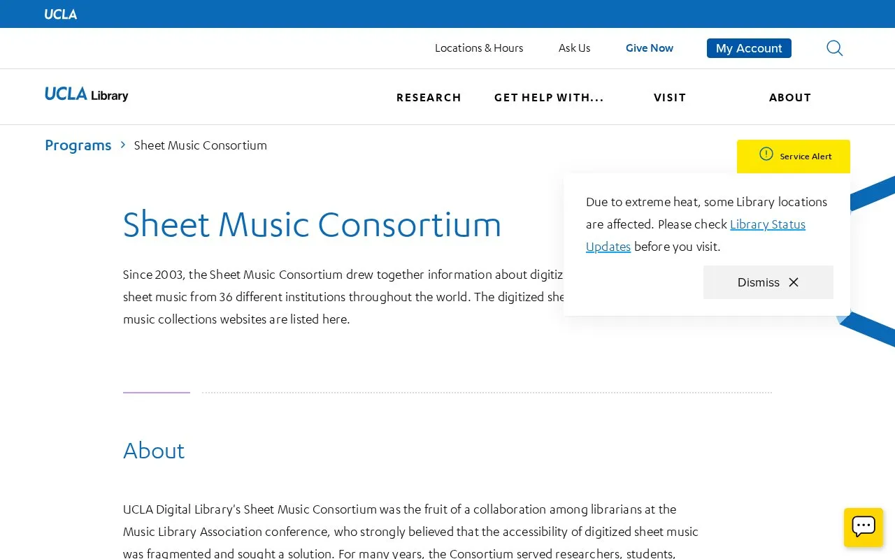
Task: Click the Sheet Music Consortium page heading
Action: [x=313, y=224]
